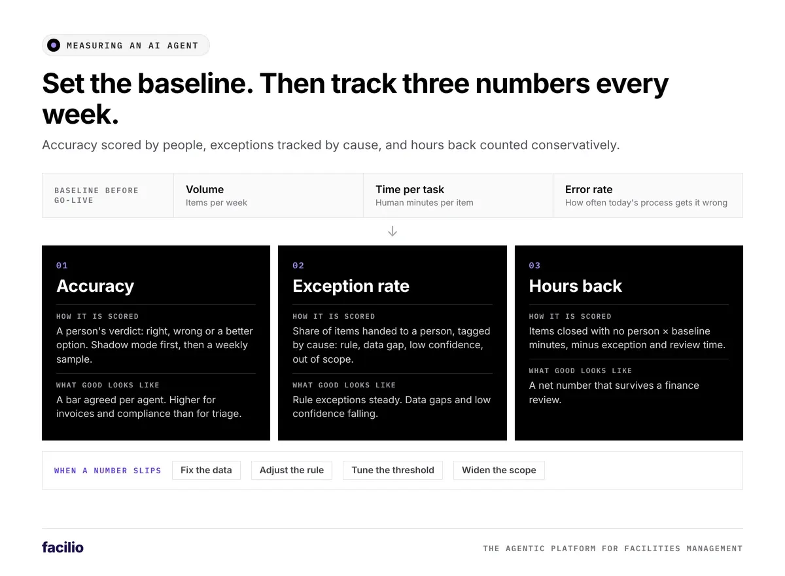Click text A bar agreed per agent
This screenshot has height=576, width=785.
click(149, 406)
